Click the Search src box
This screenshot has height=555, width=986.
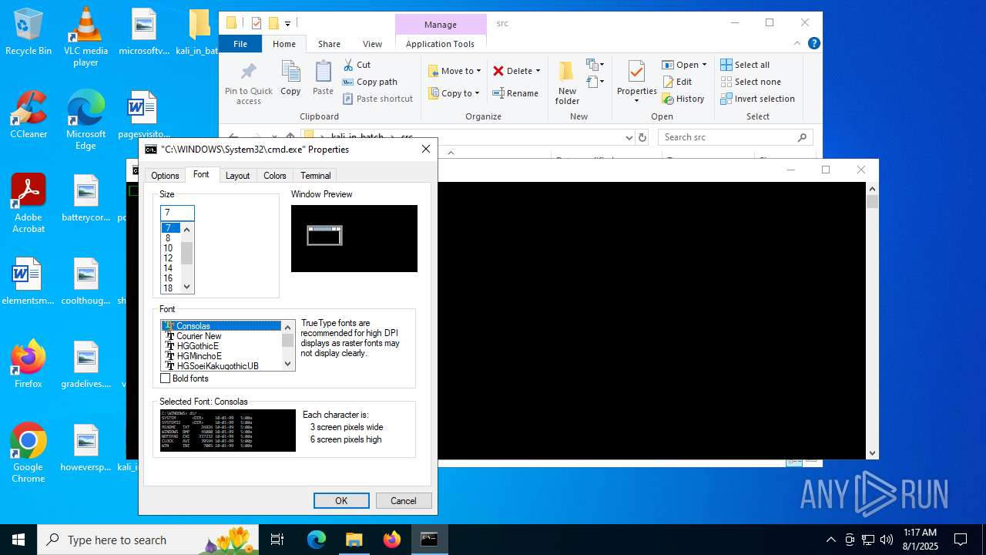736,137
